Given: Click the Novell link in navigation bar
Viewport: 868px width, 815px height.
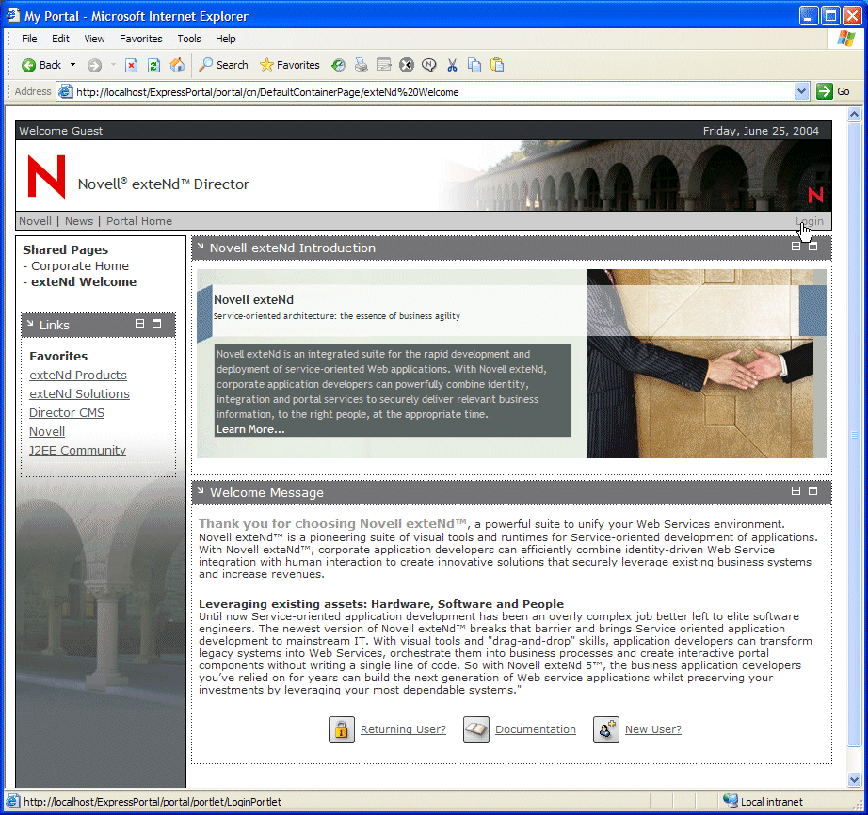Looking at the screenshot, I should tap(35, 221).
